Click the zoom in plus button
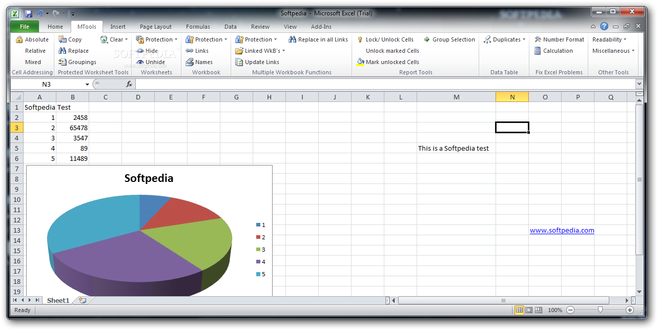Image resolution: width=658 pixels, height=330 pixels. (630, 310)
